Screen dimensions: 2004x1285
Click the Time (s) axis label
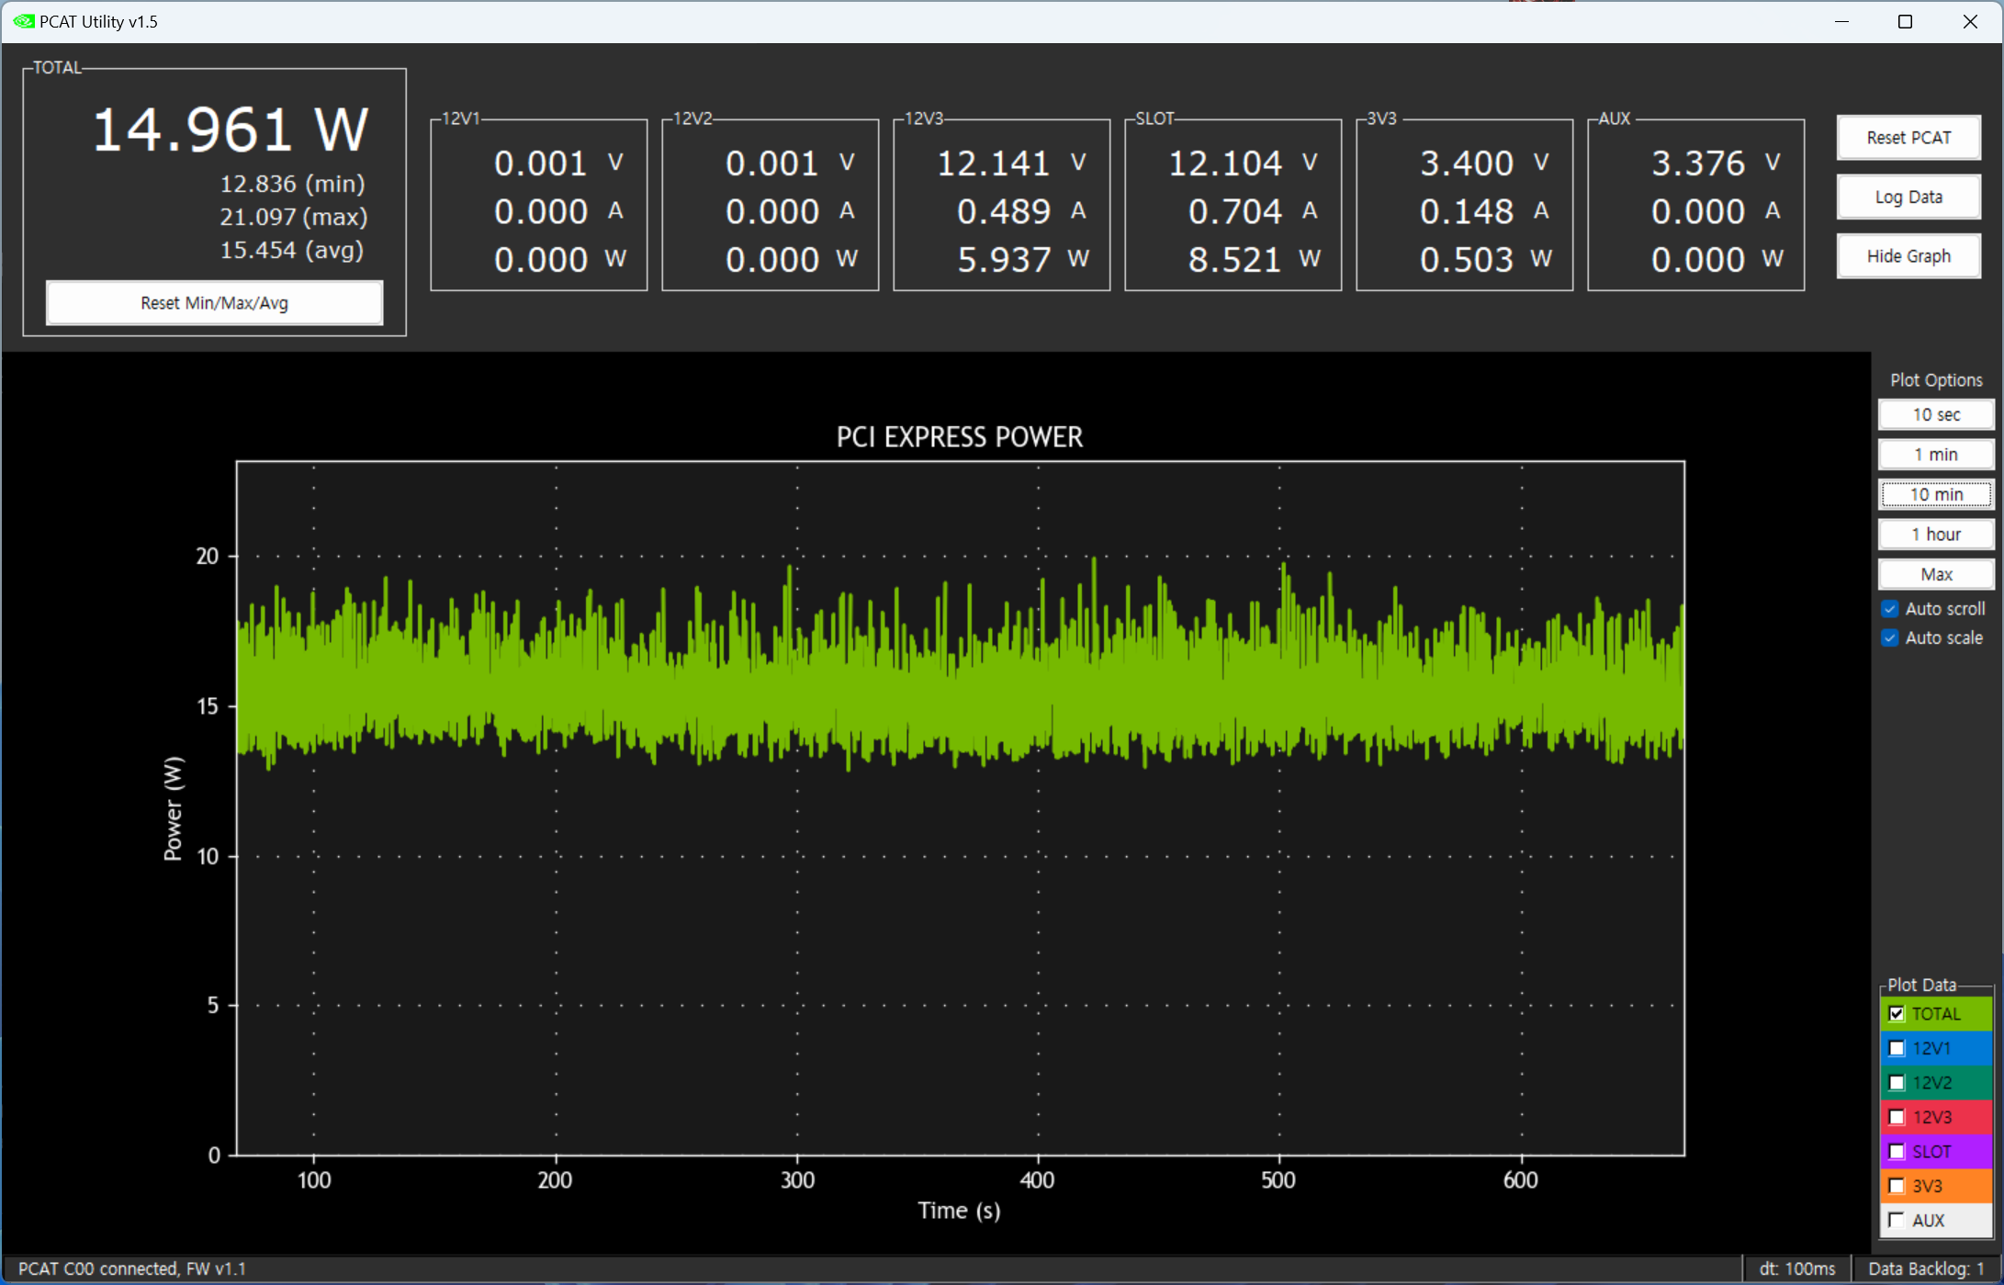[960, 1211]
